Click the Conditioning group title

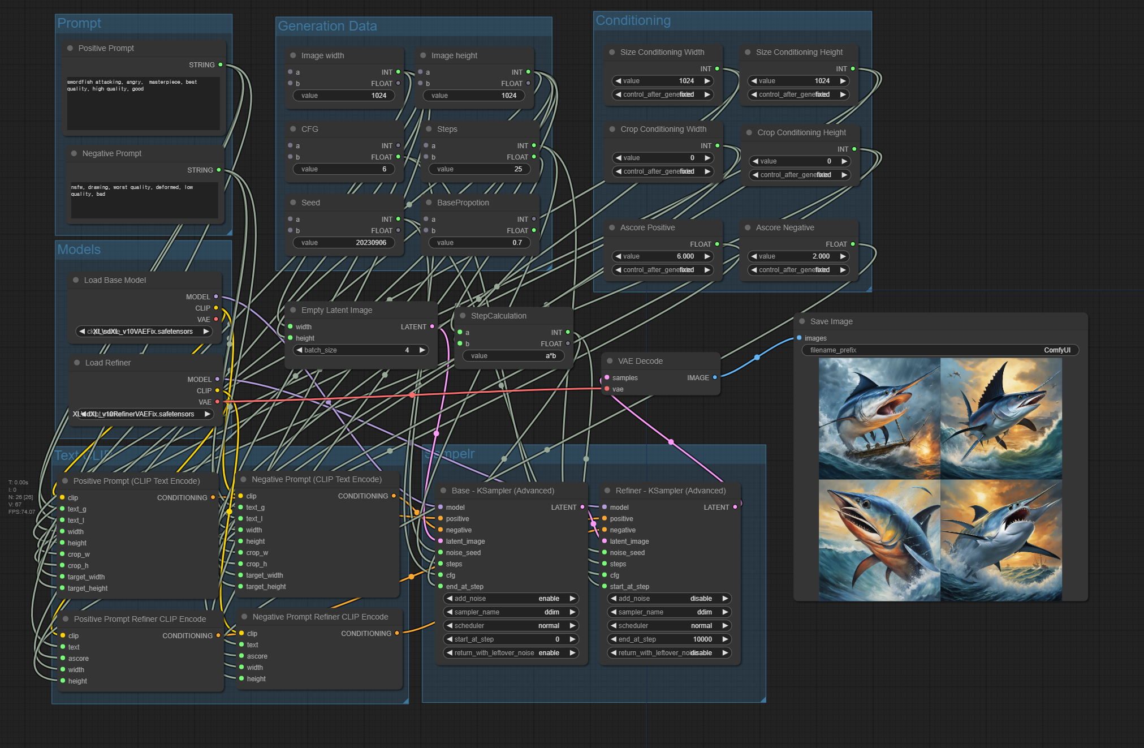633,21
